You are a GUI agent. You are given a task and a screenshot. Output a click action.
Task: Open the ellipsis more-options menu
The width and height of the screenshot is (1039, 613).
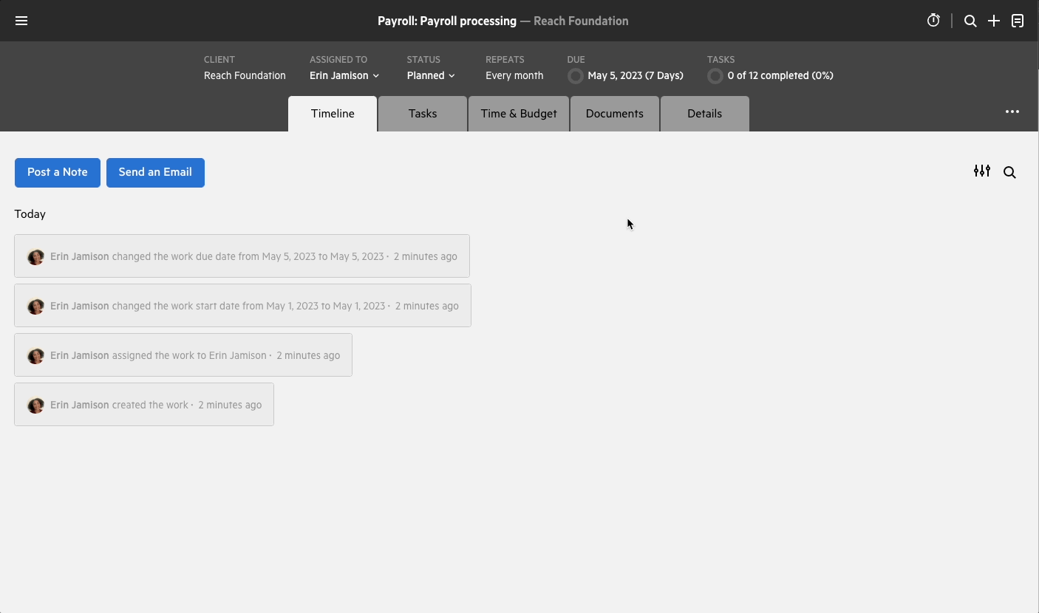(1012, 112)
